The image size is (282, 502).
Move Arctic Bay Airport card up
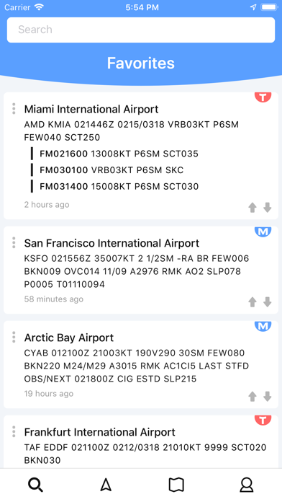point(253,397)
